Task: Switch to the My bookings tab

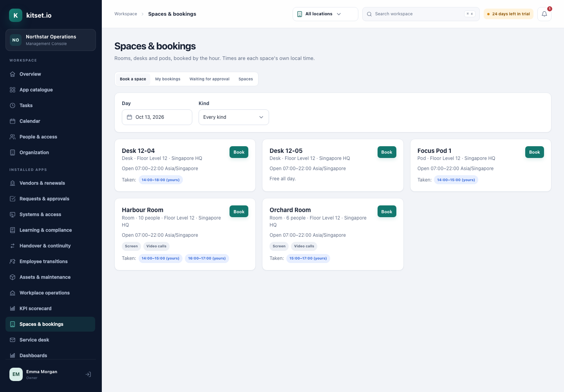Action: [168, 79]
